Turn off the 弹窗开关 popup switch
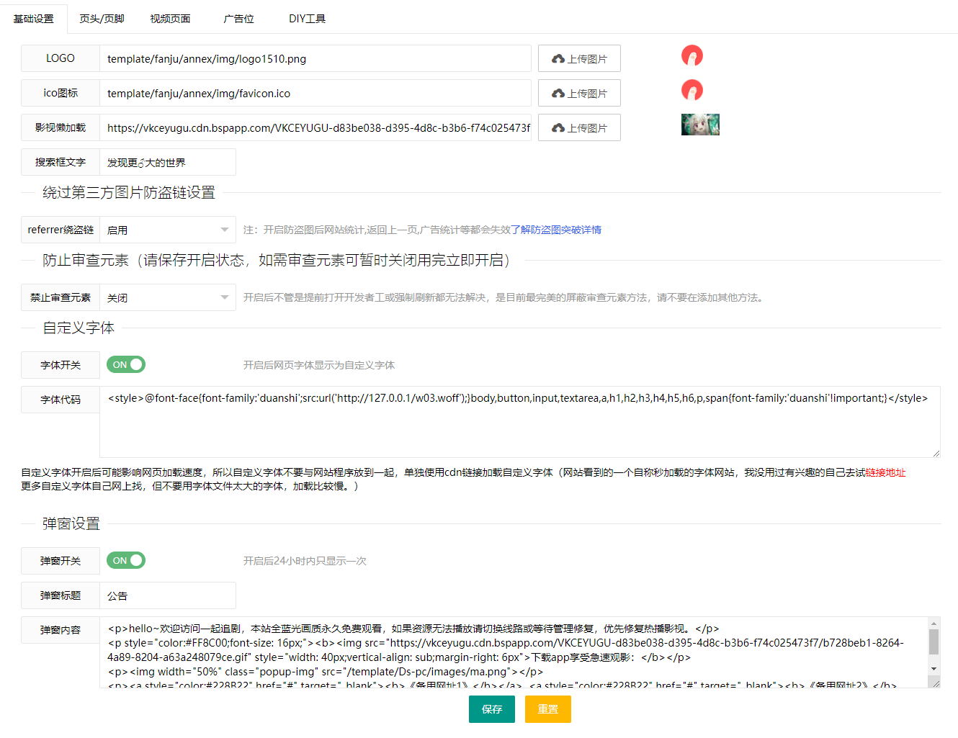 (126, 561)
